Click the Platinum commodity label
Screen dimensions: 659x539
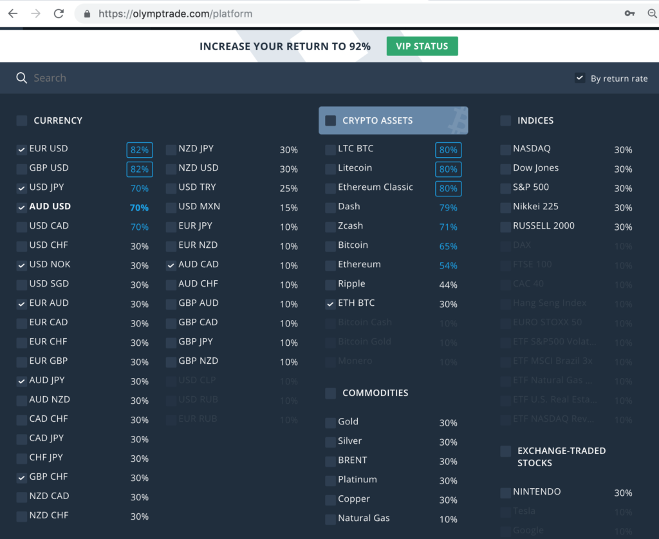(357, 480)
